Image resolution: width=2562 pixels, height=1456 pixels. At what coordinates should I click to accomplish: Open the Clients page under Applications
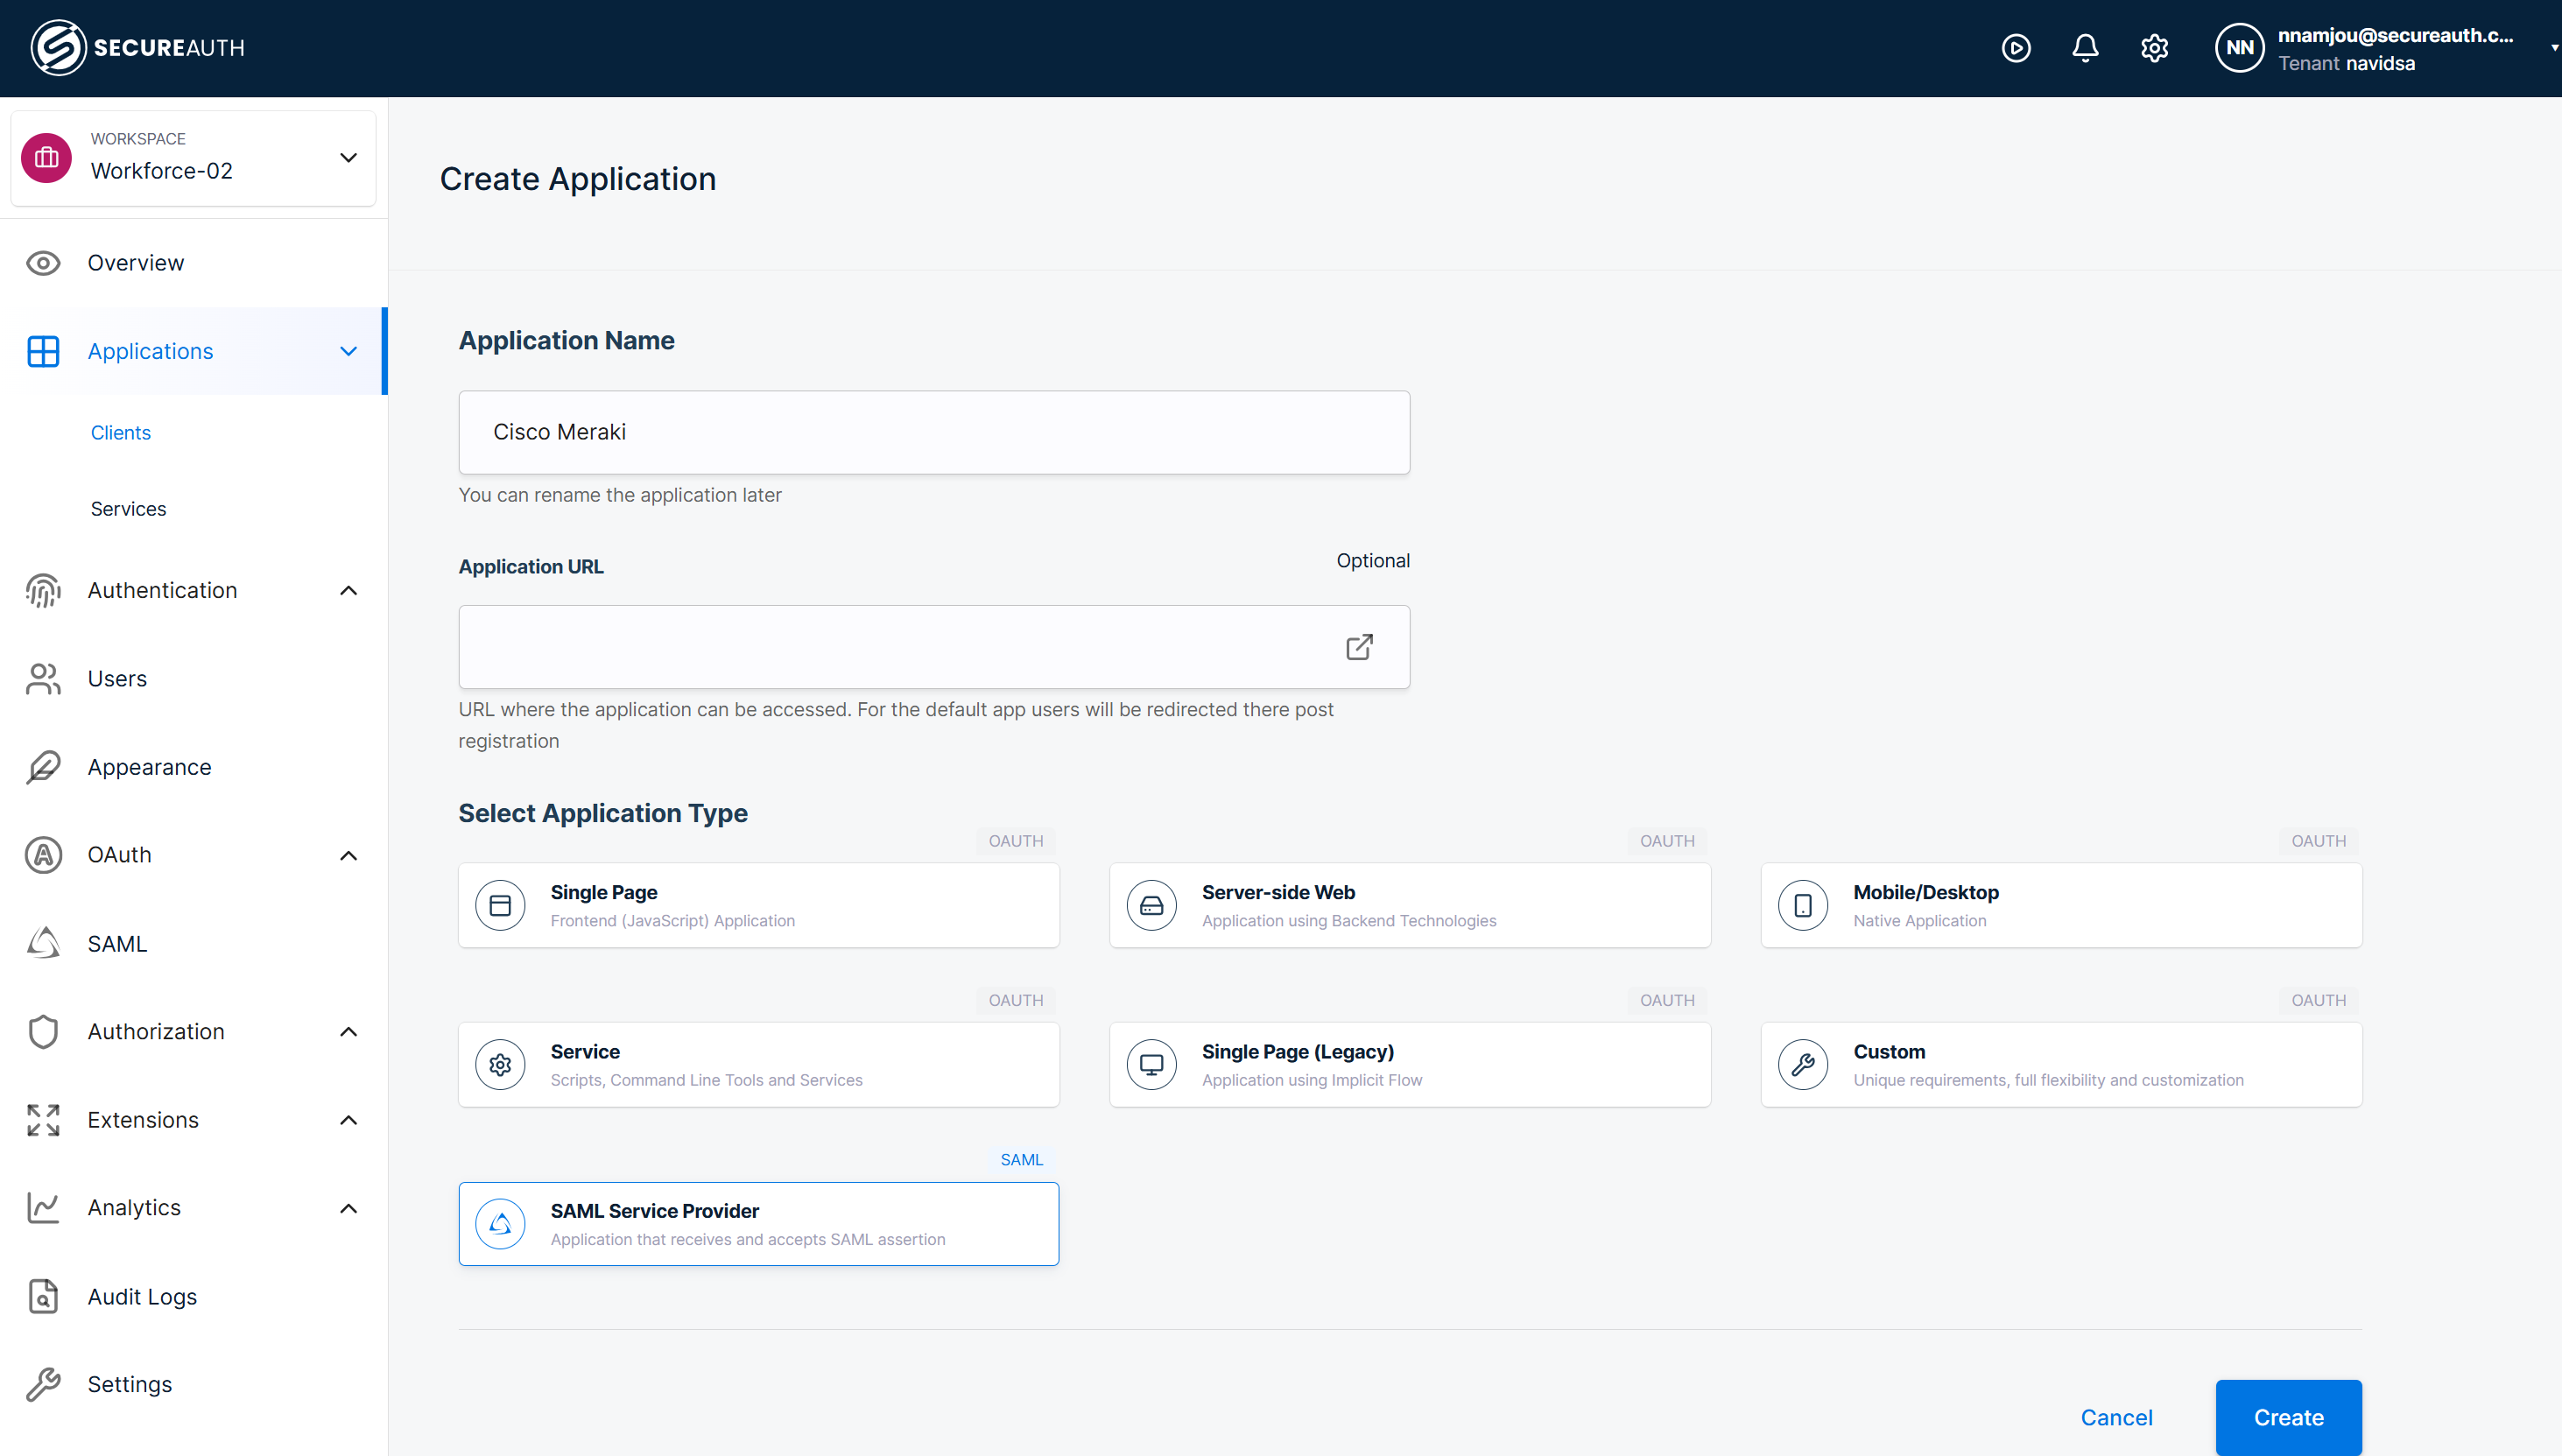tap(120, 432)
